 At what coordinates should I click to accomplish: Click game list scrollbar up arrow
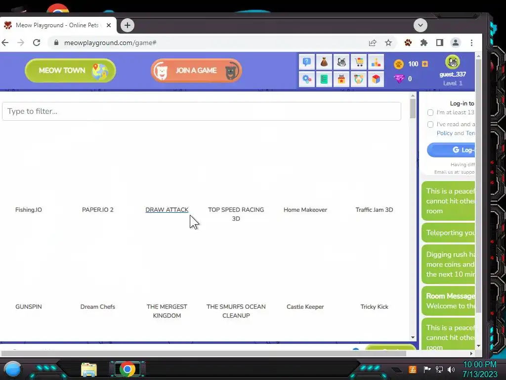[x=413, y=95]
